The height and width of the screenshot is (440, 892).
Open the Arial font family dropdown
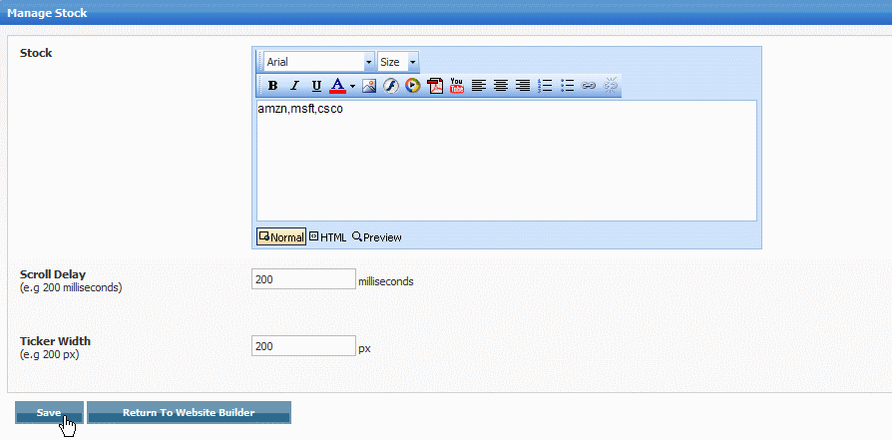click(x=319, y=62)
